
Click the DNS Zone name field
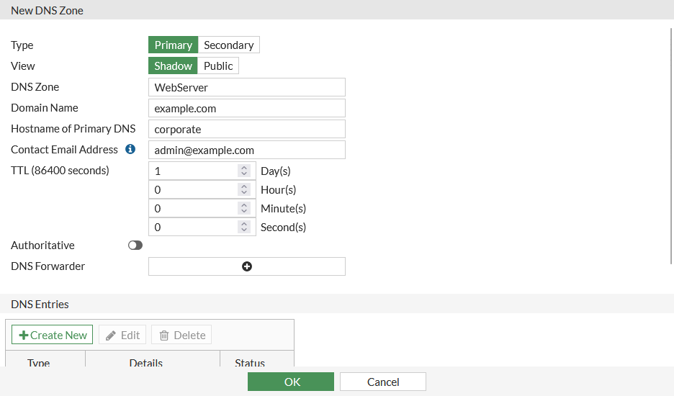(246, 87)
